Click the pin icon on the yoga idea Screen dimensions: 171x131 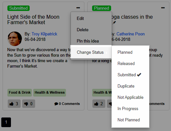tap(114, 23)
